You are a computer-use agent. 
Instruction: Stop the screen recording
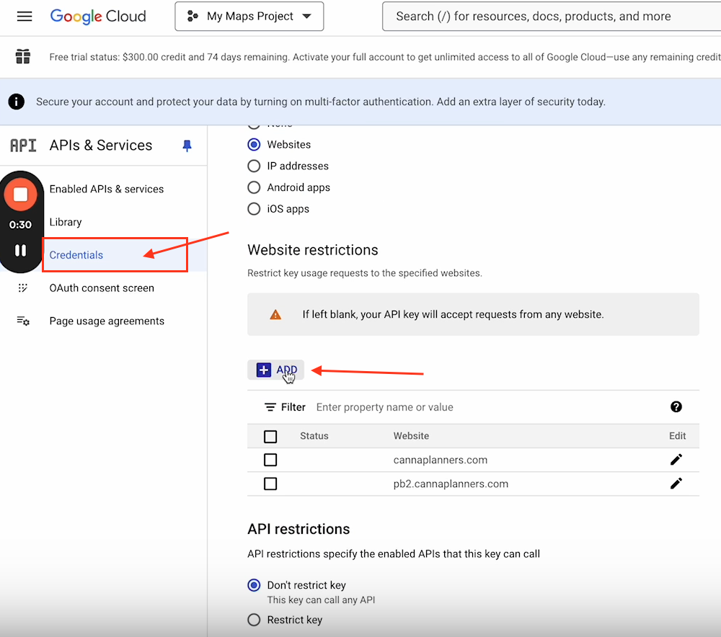20,195
